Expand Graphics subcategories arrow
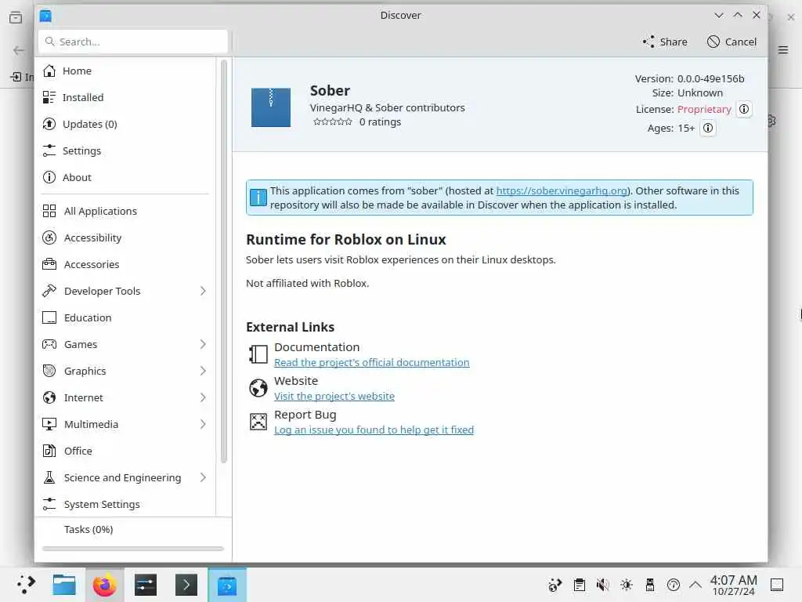Screen dimensions: 802x602 [x=203, y=371]
